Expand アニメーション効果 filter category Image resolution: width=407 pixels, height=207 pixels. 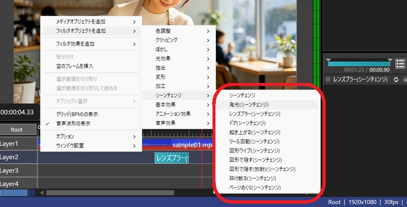[x=178, y=114]
